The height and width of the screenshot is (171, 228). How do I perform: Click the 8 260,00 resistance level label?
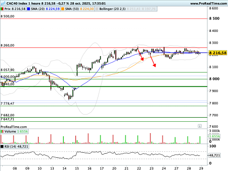pyautogui.click(x=7, y=45)
